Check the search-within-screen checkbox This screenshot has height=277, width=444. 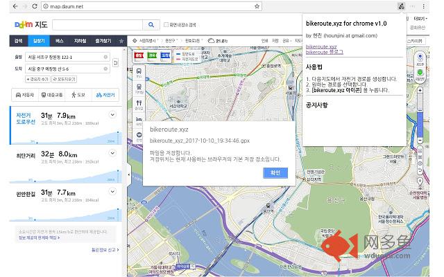tap(166, 25)
